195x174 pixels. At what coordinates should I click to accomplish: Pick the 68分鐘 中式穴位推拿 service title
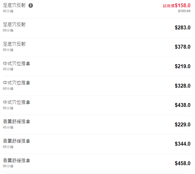click(17, 83)
